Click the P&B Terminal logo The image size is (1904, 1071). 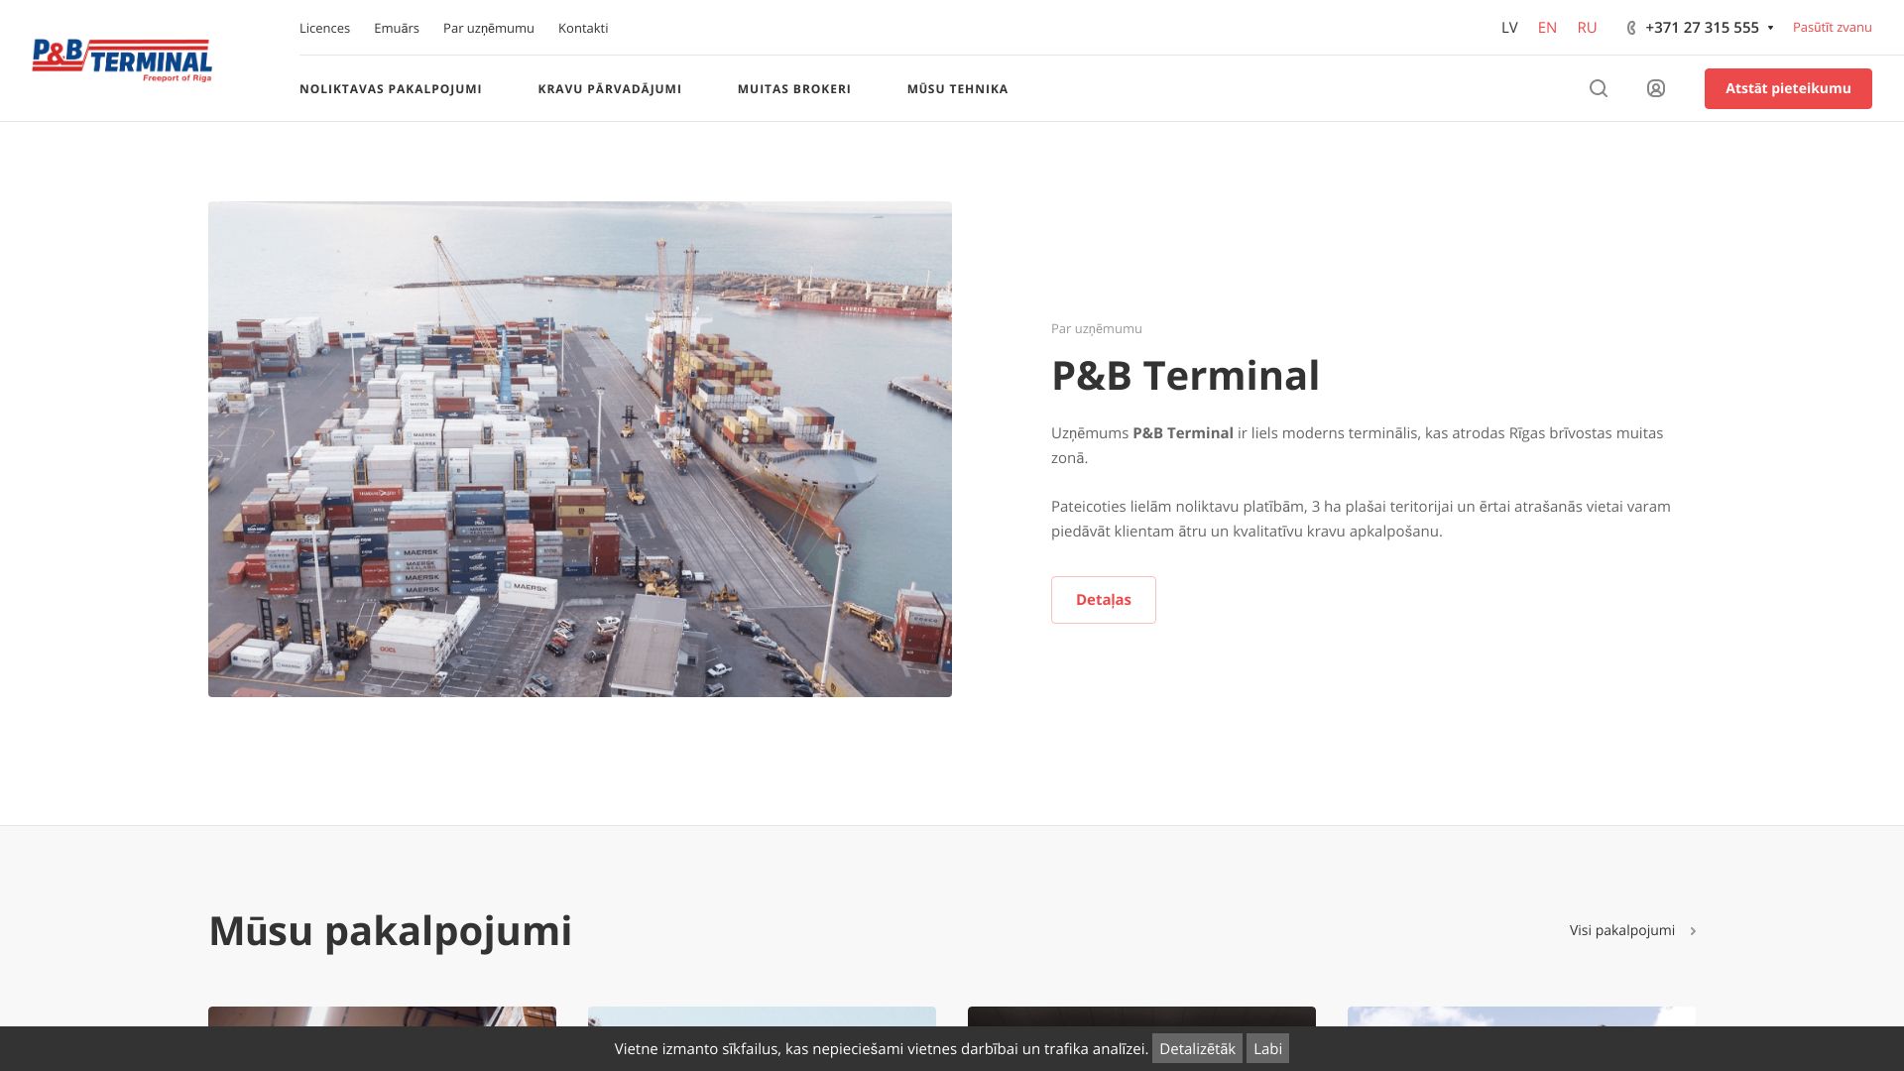(122, 60)
